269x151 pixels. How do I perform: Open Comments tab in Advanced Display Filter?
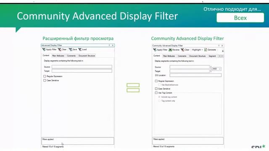pos(71,56)
